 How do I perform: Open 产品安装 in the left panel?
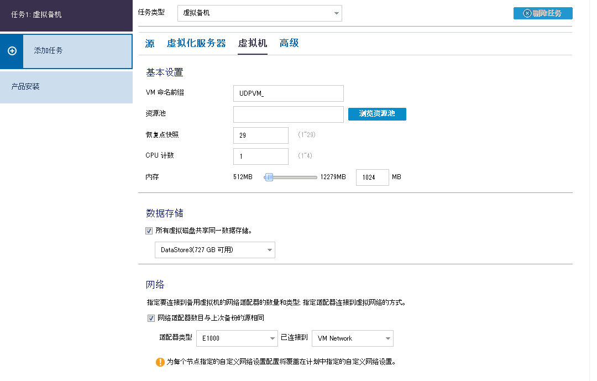coord(66,87)
